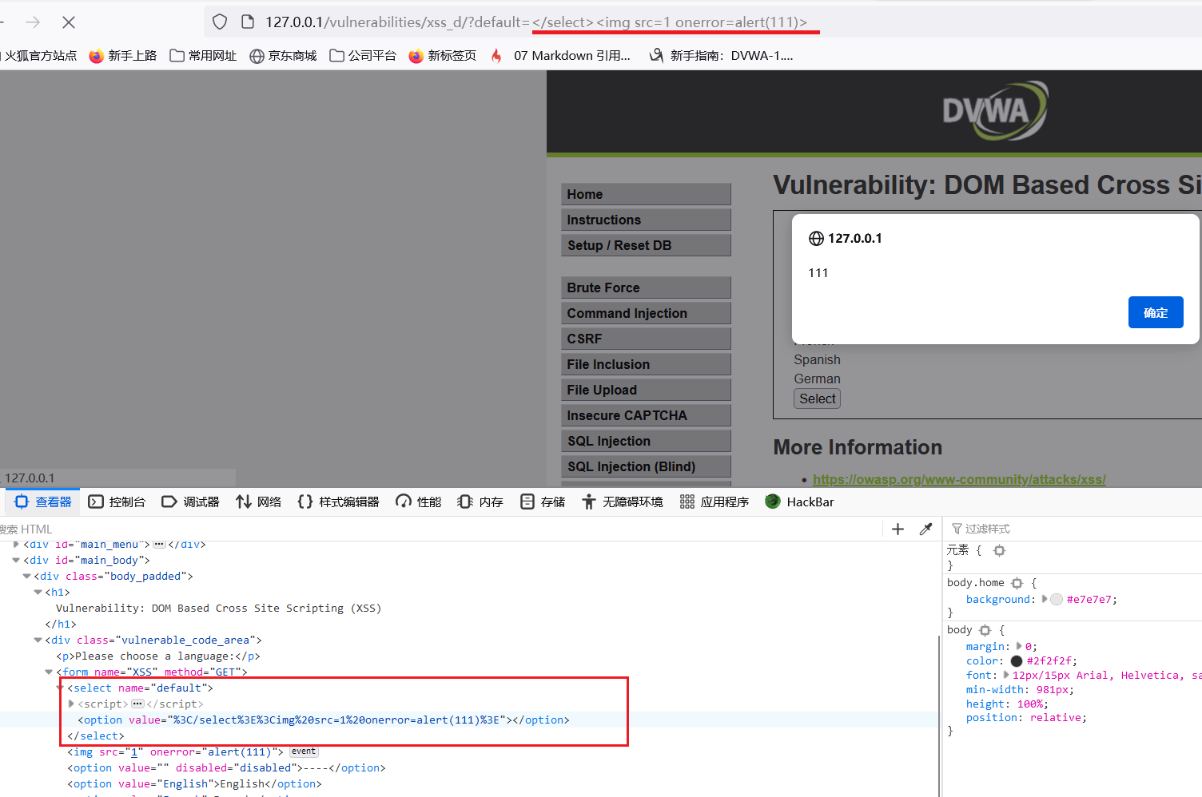Go to File Inclusion page
This screenshot has height=797, width=1202.
(x=646, y=364)
